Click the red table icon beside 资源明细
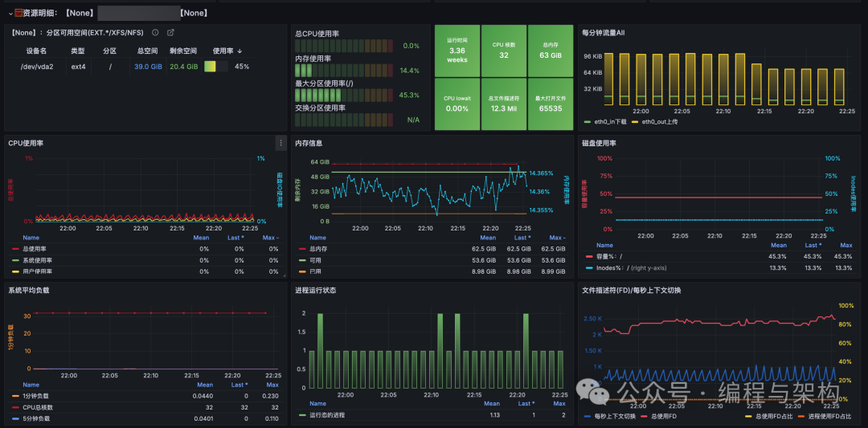This screenshot has height=428, width=868. click(x=18, y=12)
